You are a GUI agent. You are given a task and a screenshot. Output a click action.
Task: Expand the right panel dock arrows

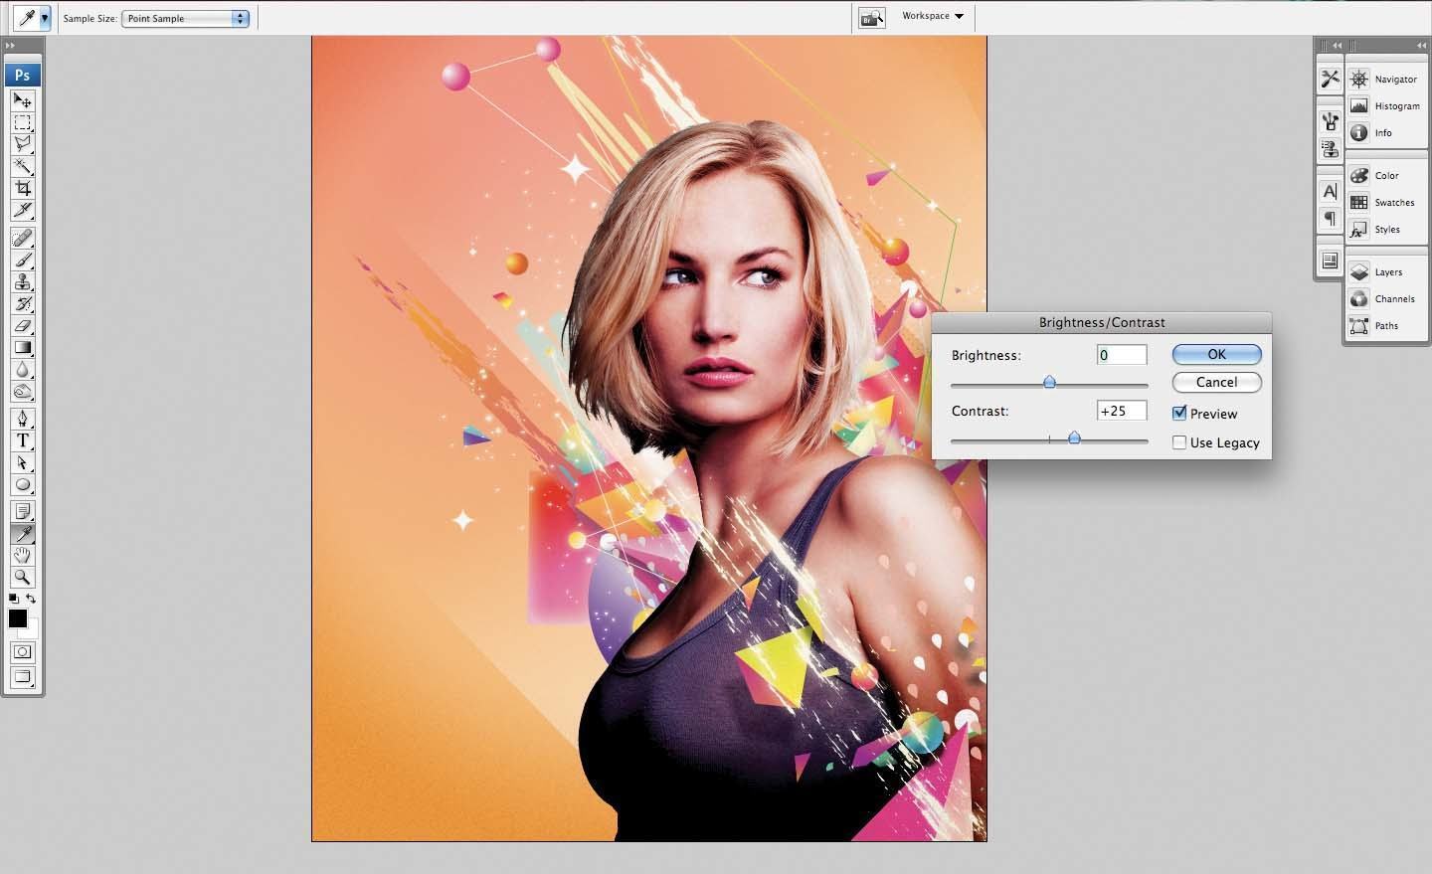click(1420, 45)
